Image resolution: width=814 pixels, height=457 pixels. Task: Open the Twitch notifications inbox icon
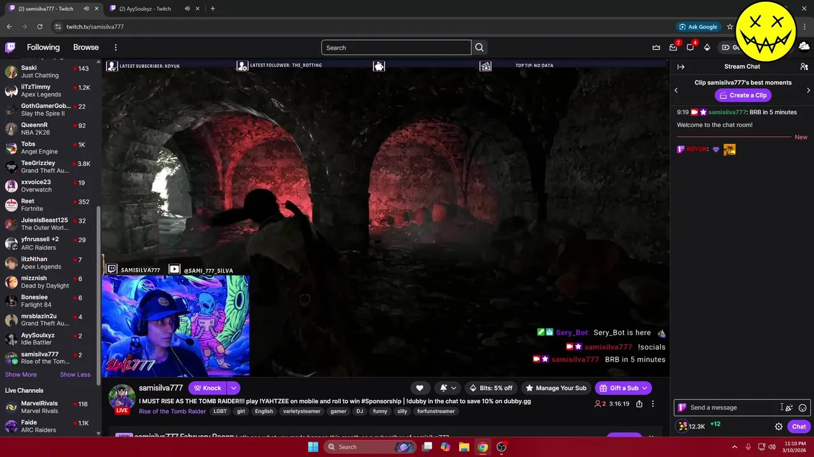pos(673,48)
